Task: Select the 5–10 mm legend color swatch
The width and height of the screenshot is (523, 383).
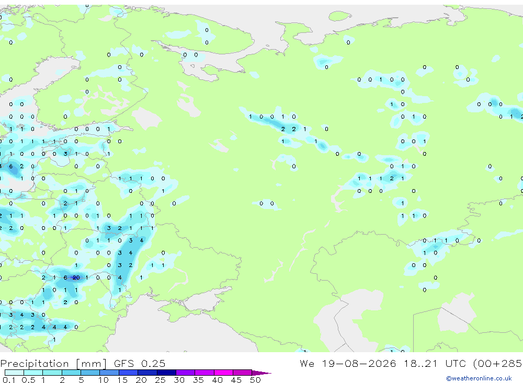Action: pos(90,373)
